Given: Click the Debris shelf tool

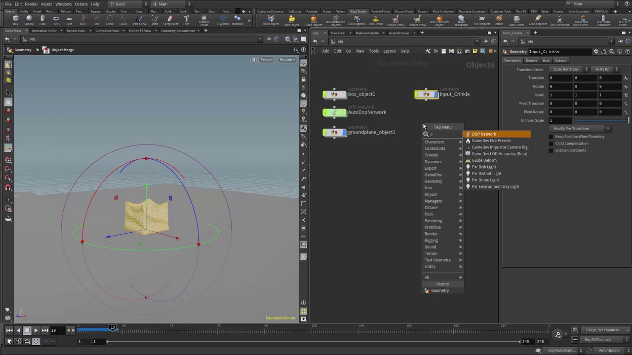Looking at the screenshot, I should click(499, 21).
